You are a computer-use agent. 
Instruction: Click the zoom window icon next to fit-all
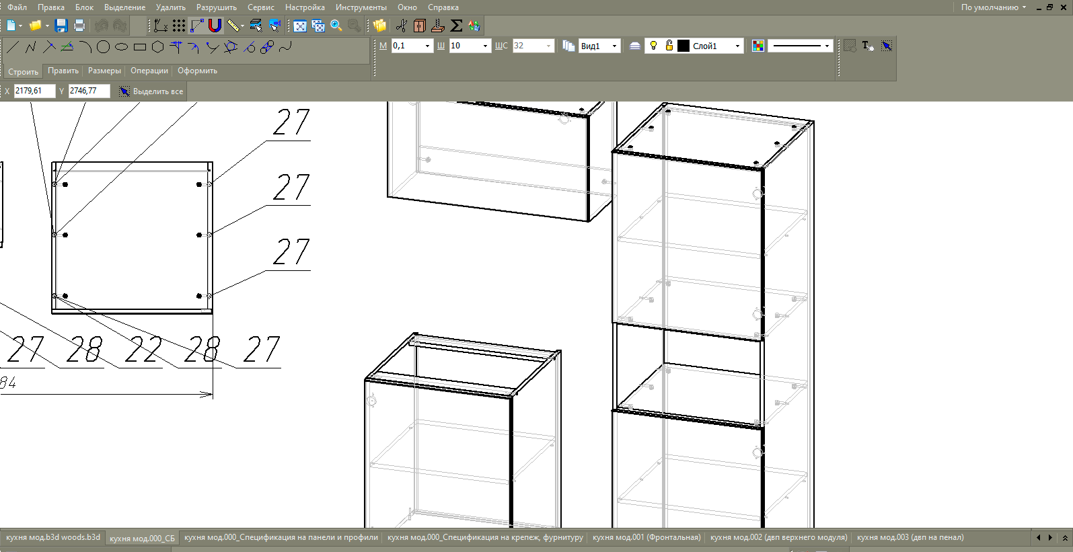coord(318,26)
